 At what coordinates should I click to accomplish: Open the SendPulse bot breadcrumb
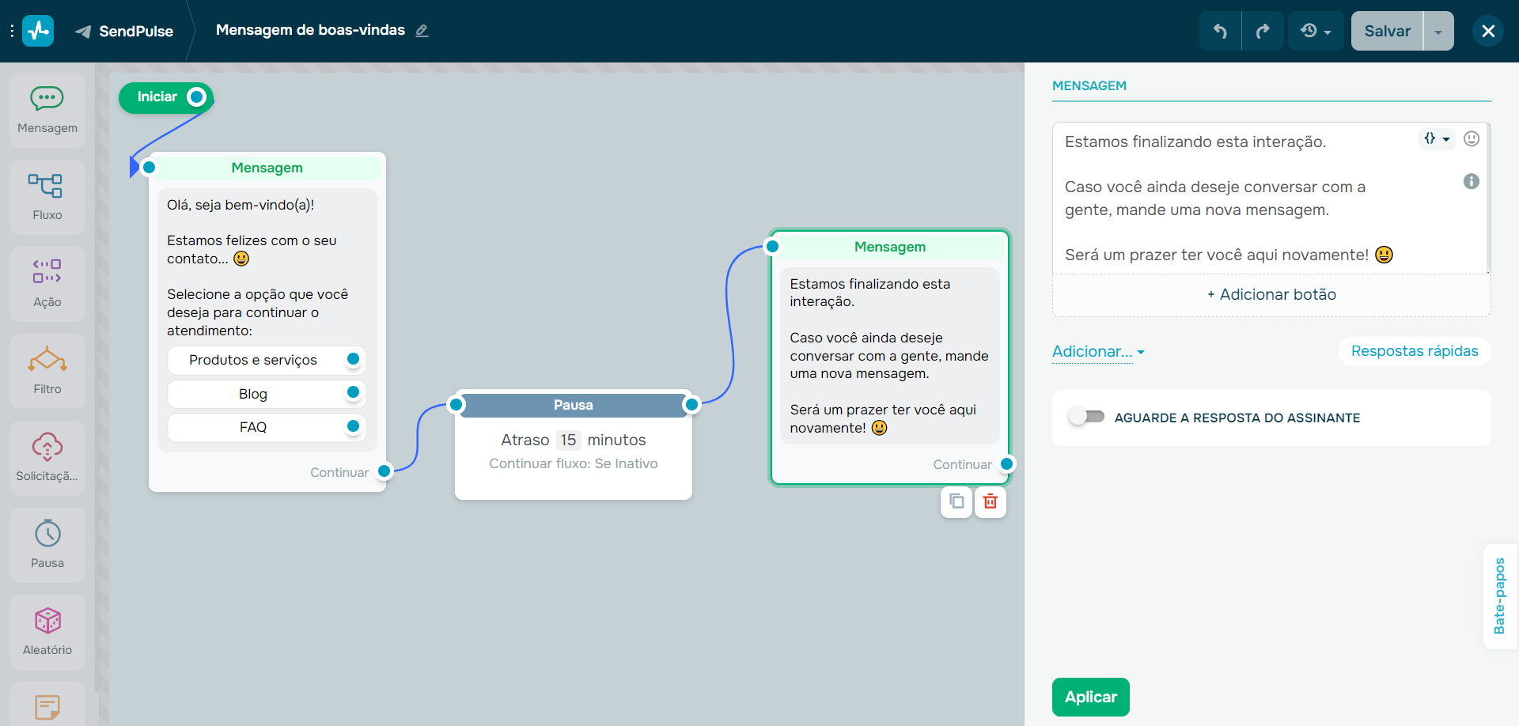(124, 31)
